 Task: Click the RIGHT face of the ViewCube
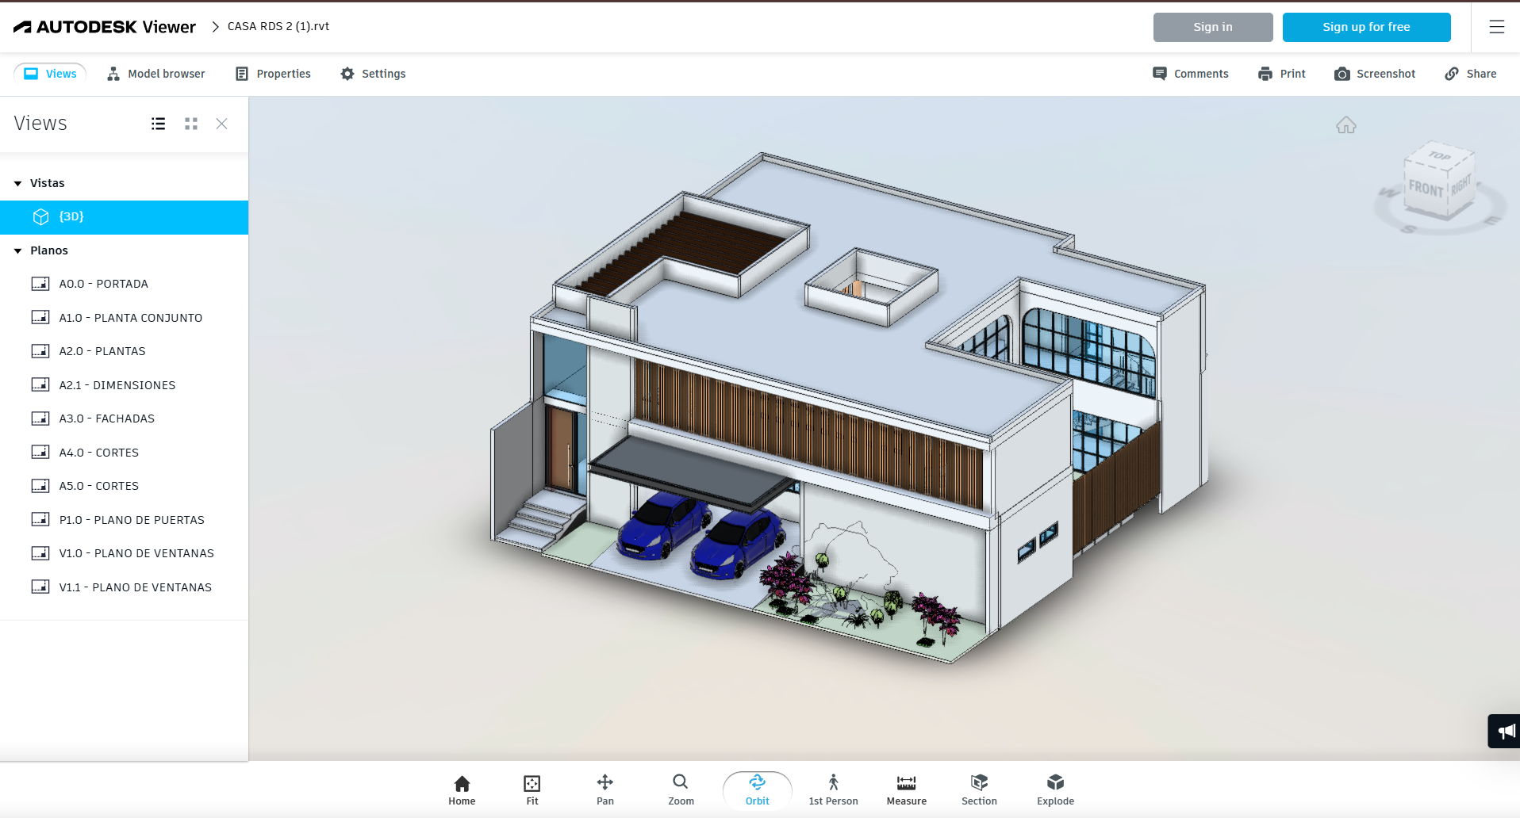click(x=1461, y=186)
